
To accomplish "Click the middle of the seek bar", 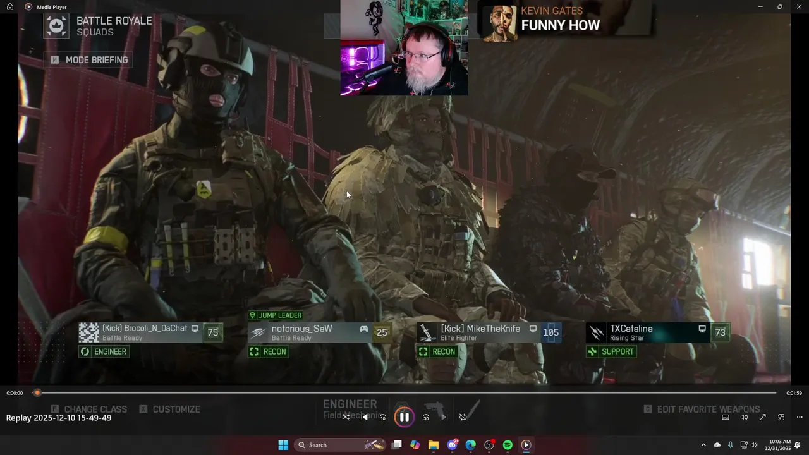I will (405, 393).
